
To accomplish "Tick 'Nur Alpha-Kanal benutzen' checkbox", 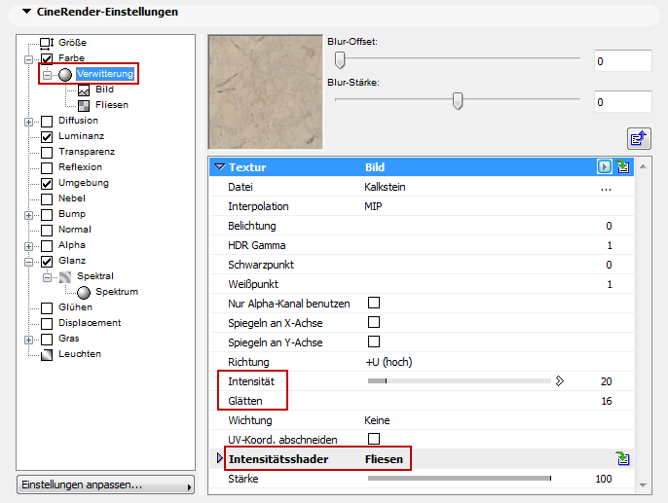I will click(x=374, y=303).
